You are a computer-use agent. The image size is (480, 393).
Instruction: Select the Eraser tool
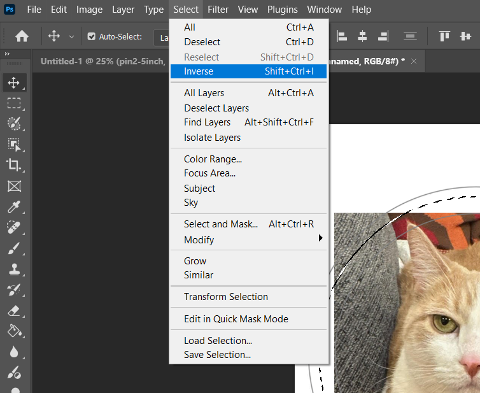pos(14,311)
